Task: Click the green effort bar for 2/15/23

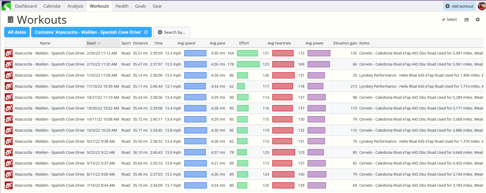Action: click(248, 64)
